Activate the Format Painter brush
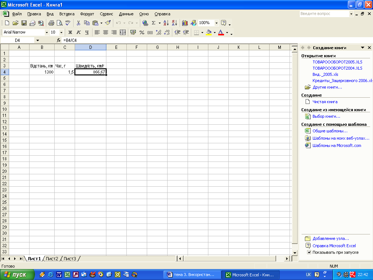The height and width of the screenshot is (280, 373). tap(108, 23)
